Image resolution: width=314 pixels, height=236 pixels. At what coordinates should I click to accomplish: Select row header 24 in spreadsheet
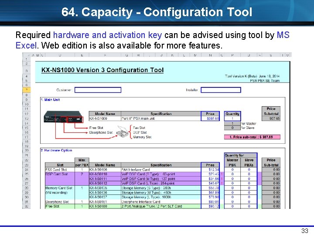[x=27, y=170]
